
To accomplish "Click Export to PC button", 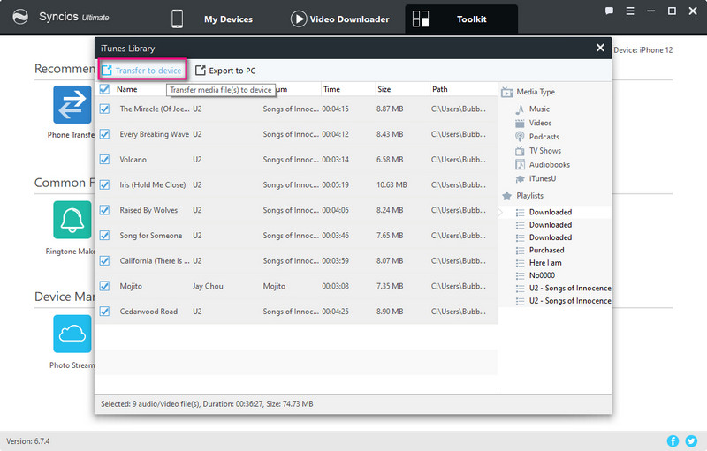I will [x=225, y=71].
